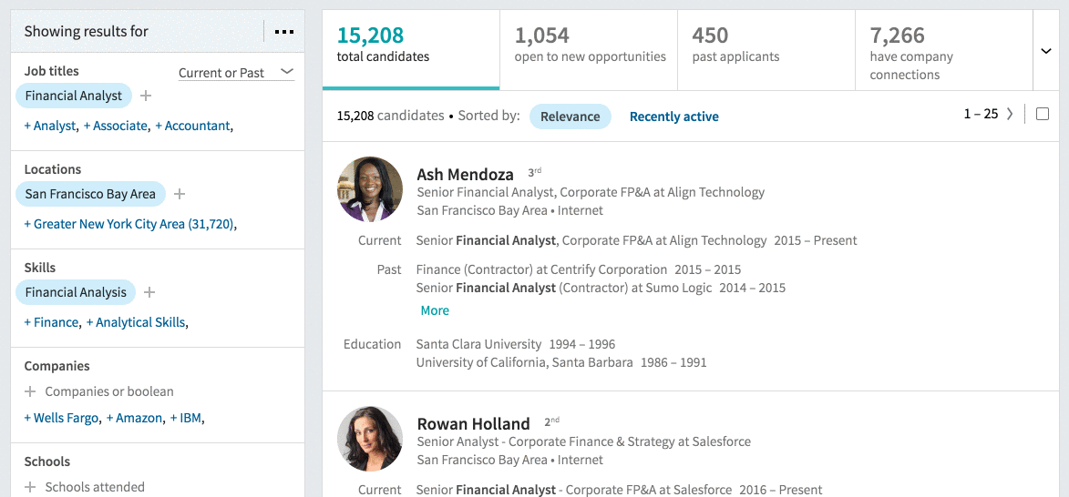Image resolution: width=1069 pixels, height=497 pixels.
Task: Switch to open to new opportunities tab
Action: pos(589,50)
